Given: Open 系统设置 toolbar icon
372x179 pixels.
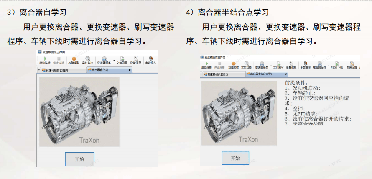Looking at the screenshot, I should 352,65.
